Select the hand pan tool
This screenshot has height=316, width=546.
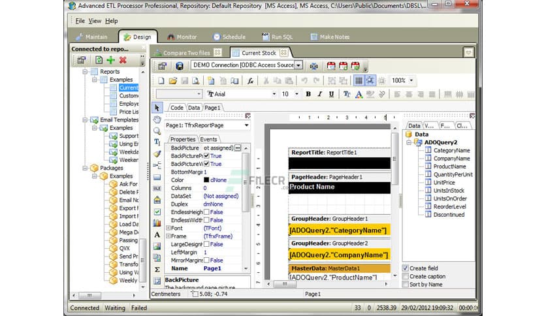(x=157, y=119)
